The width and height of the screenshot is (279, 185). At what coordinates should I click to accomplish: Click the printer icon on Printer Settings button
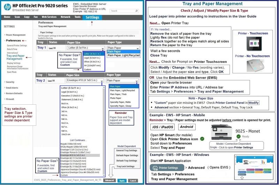pyautogui.click(x=155, y=168)
